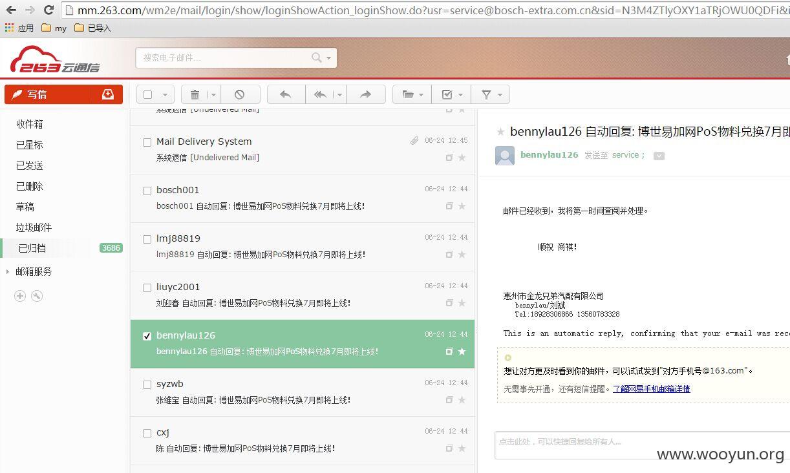This screenshot has width=790, height=473.
Task: Open the 应用 apps bookmark
Action: click(x=19, y=28)
